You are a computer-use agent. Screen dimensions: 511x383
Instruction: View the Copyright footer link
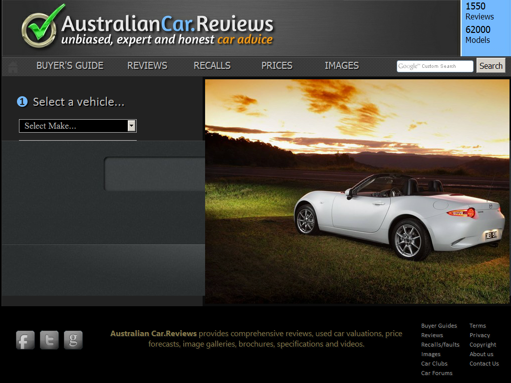coord(483,345)
